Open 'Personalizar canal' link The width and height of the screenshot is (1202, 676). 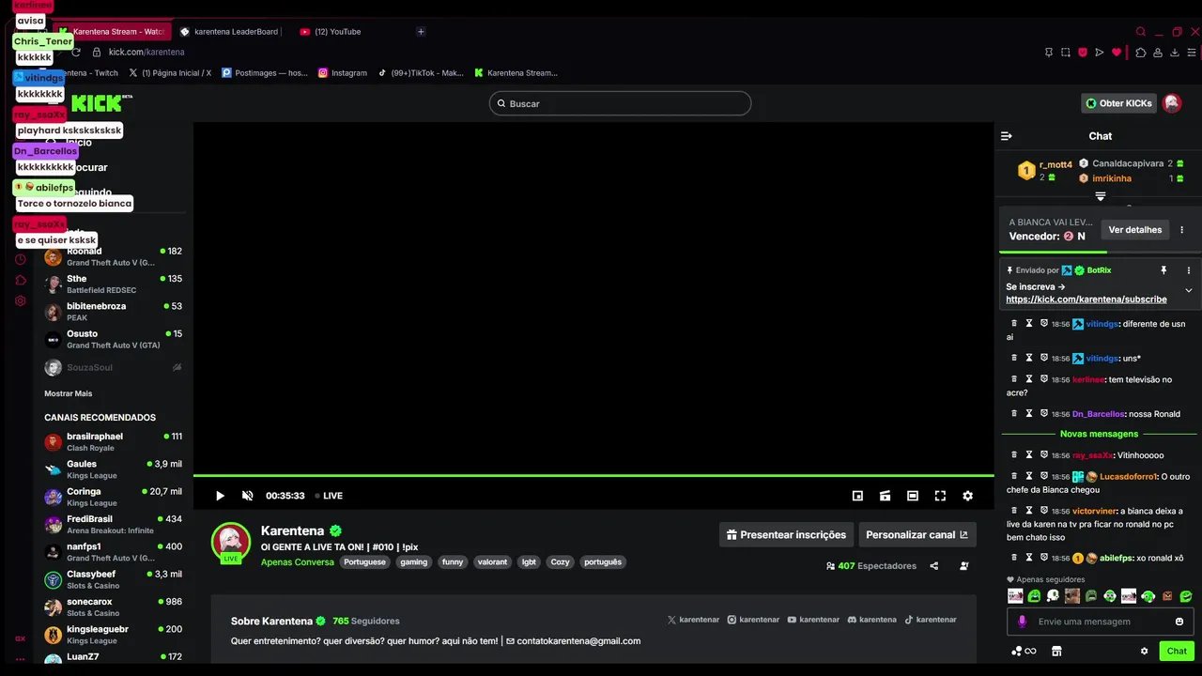click(x=917, y=534)
